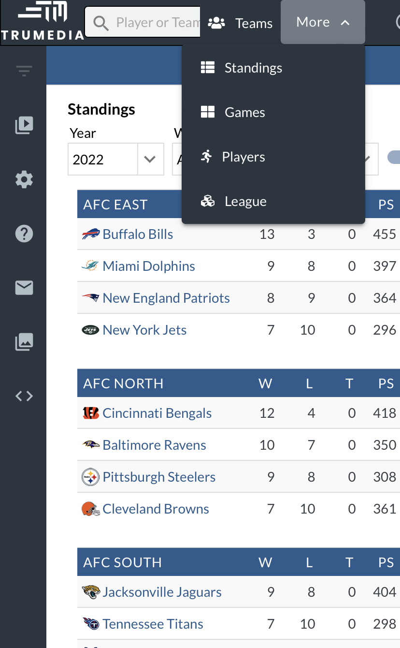Image resolution: width=400 pixels, height=648 pixels.
Task: Toggle the switch beside the filters
Action: (x=394, y=158)
